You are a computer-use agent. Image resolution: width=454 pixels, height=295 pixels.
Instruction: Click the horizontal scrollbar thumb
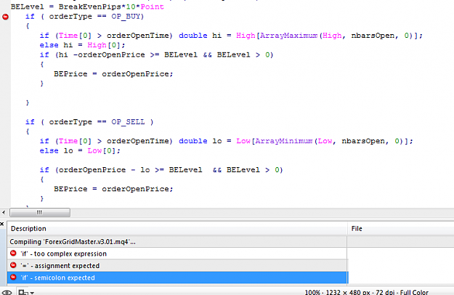click(40, 212)
